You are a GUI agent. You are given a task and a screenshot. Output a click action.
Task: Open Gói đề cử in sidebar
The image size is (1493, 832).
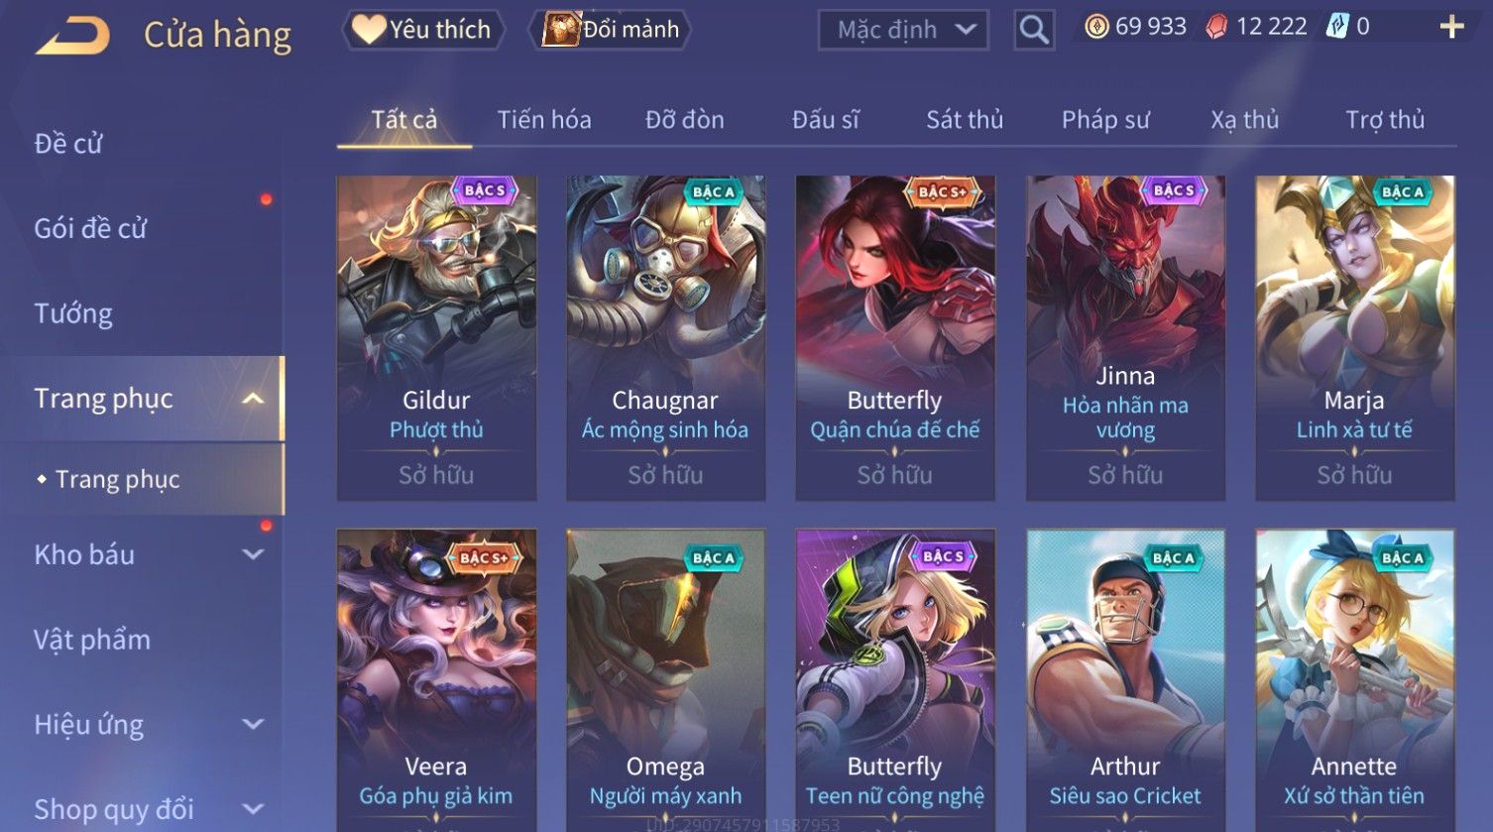(x=90, y=228)
